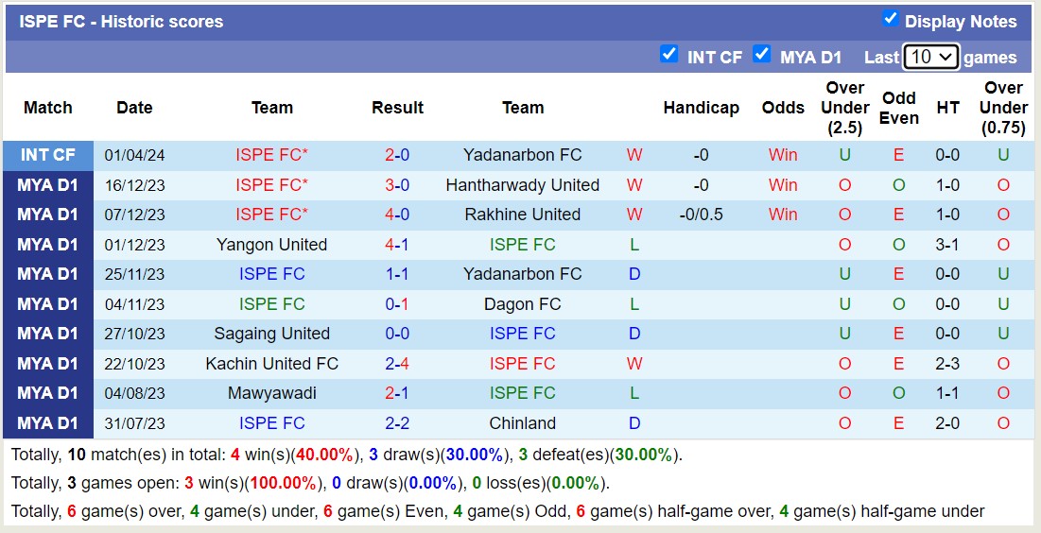1041x533 pixels.
Task: Uncheck the MYA D1 filter checkbox
Action: pos(762,54)
